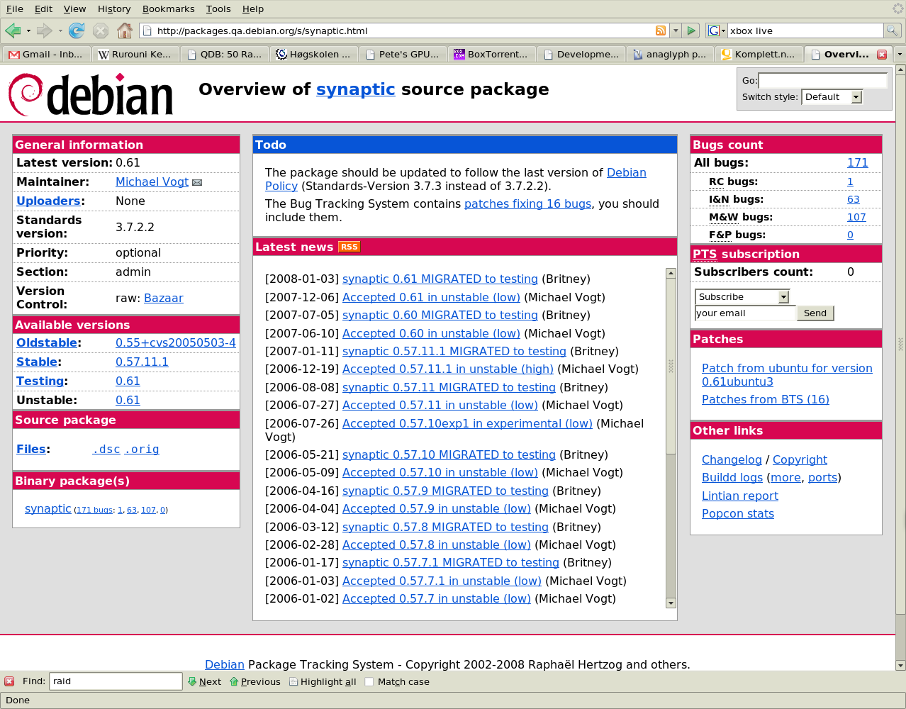This screenshot has height=709, width=906.
Task: Open the History menu
Action: [x=114, y=9]
